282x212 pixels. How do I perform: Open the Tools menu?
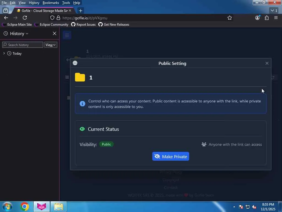tap(66, 3)
